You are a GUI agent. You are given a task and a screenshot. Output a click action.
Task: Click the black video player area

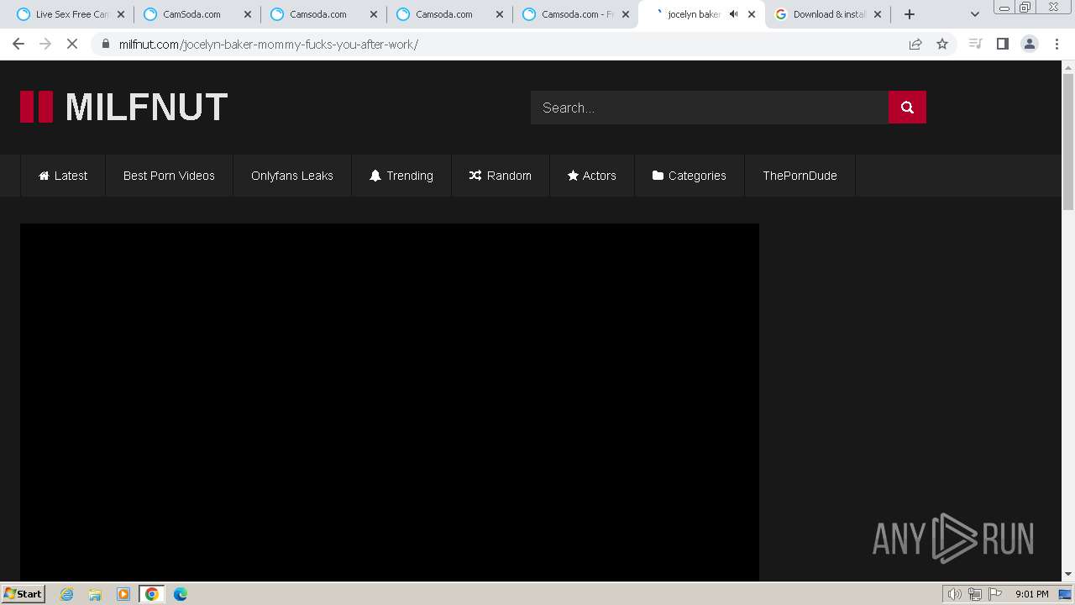click(390, 402)
